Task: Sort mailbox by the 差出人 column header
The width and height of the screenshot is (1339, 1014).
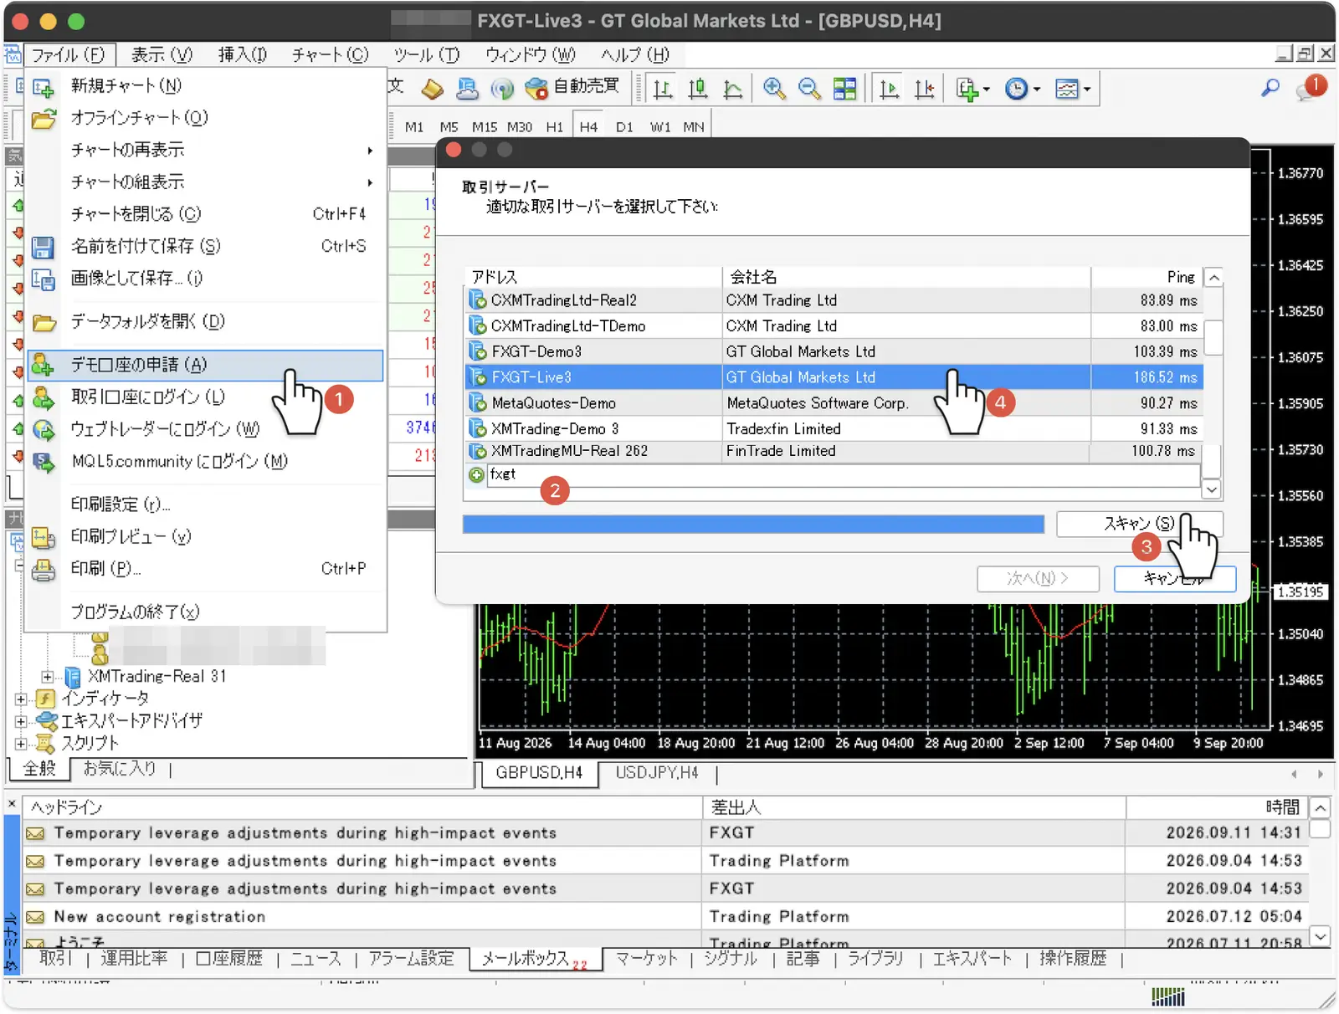Action: [914, 807]
